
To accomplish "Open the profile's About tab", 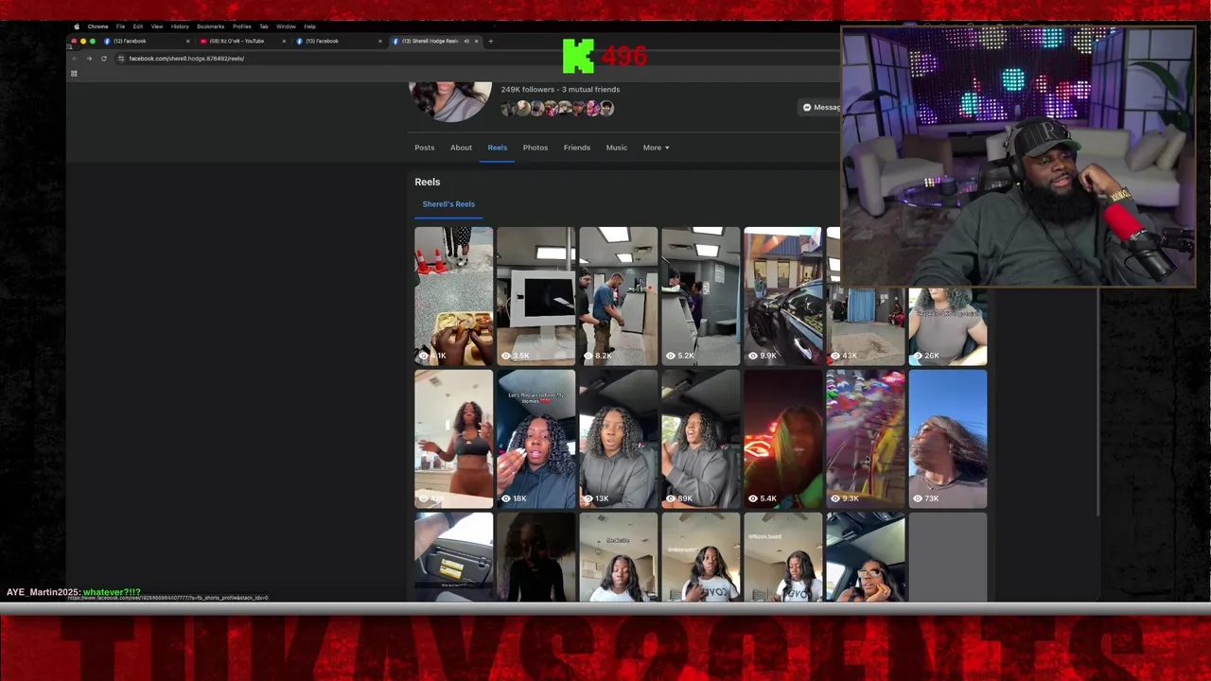I will click(x=461, y=148).
